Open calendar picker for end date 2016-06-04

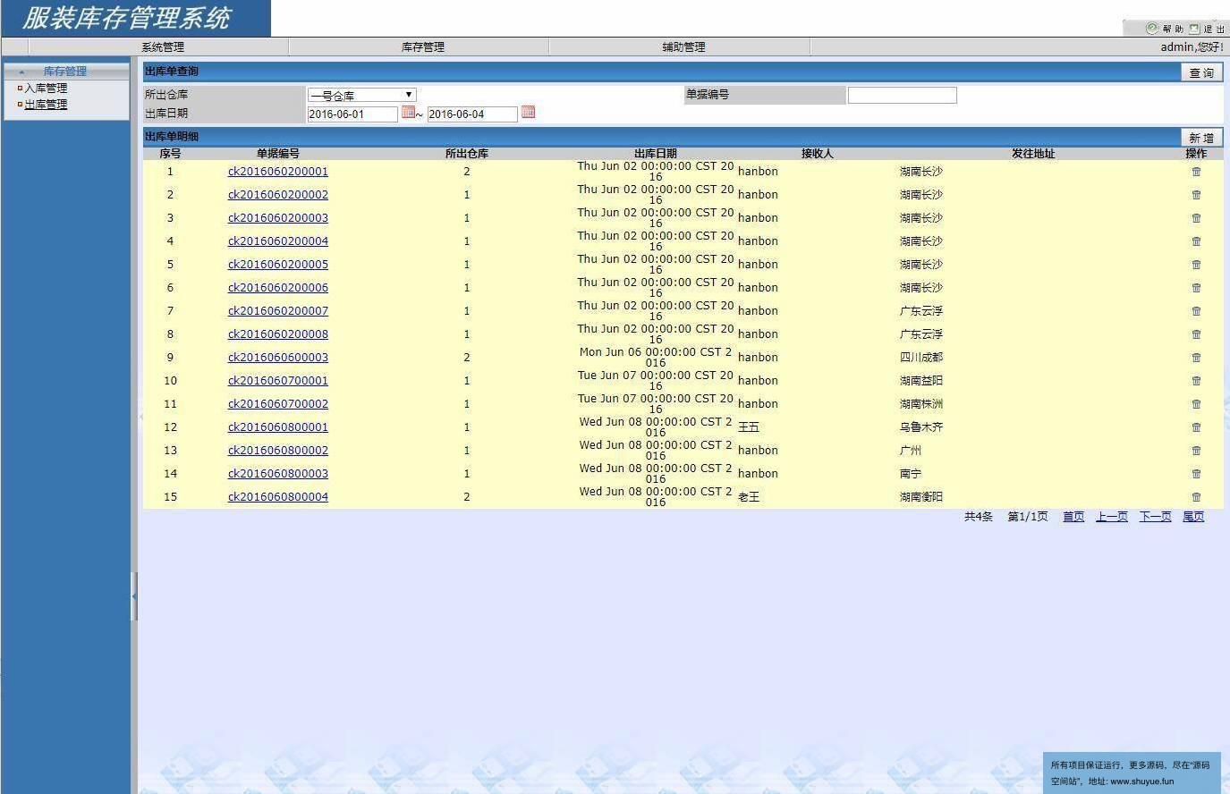click(528, 113)
